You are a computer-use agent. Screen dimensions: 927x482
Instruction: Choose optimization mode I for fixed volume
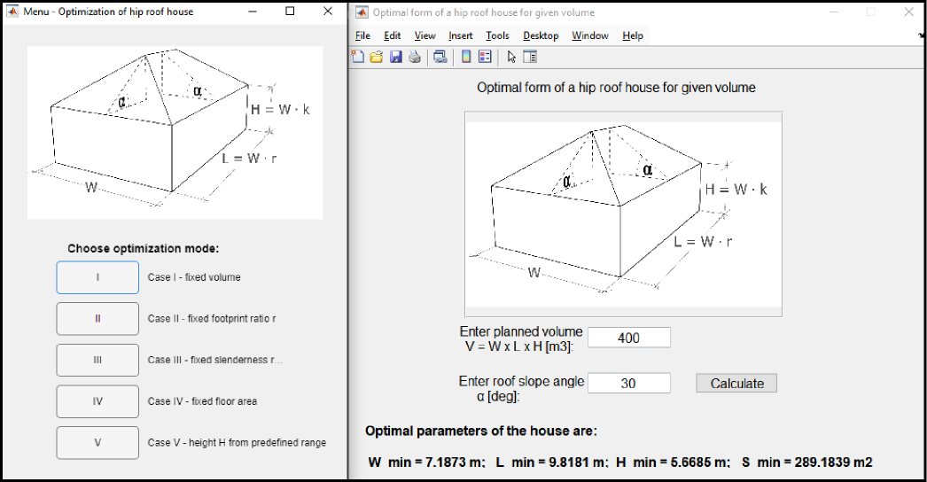click(97, 277)
